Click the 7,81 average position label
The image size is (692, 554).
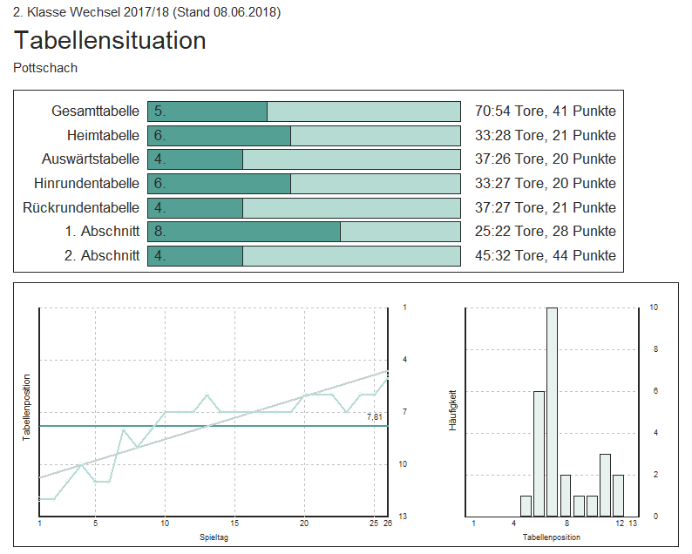click(374, 418)
